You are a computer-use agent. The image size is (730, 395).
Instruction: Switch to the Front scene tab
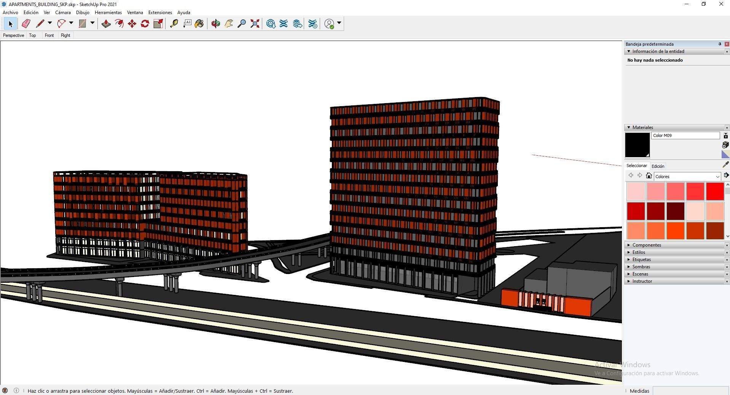pos(49,35)
